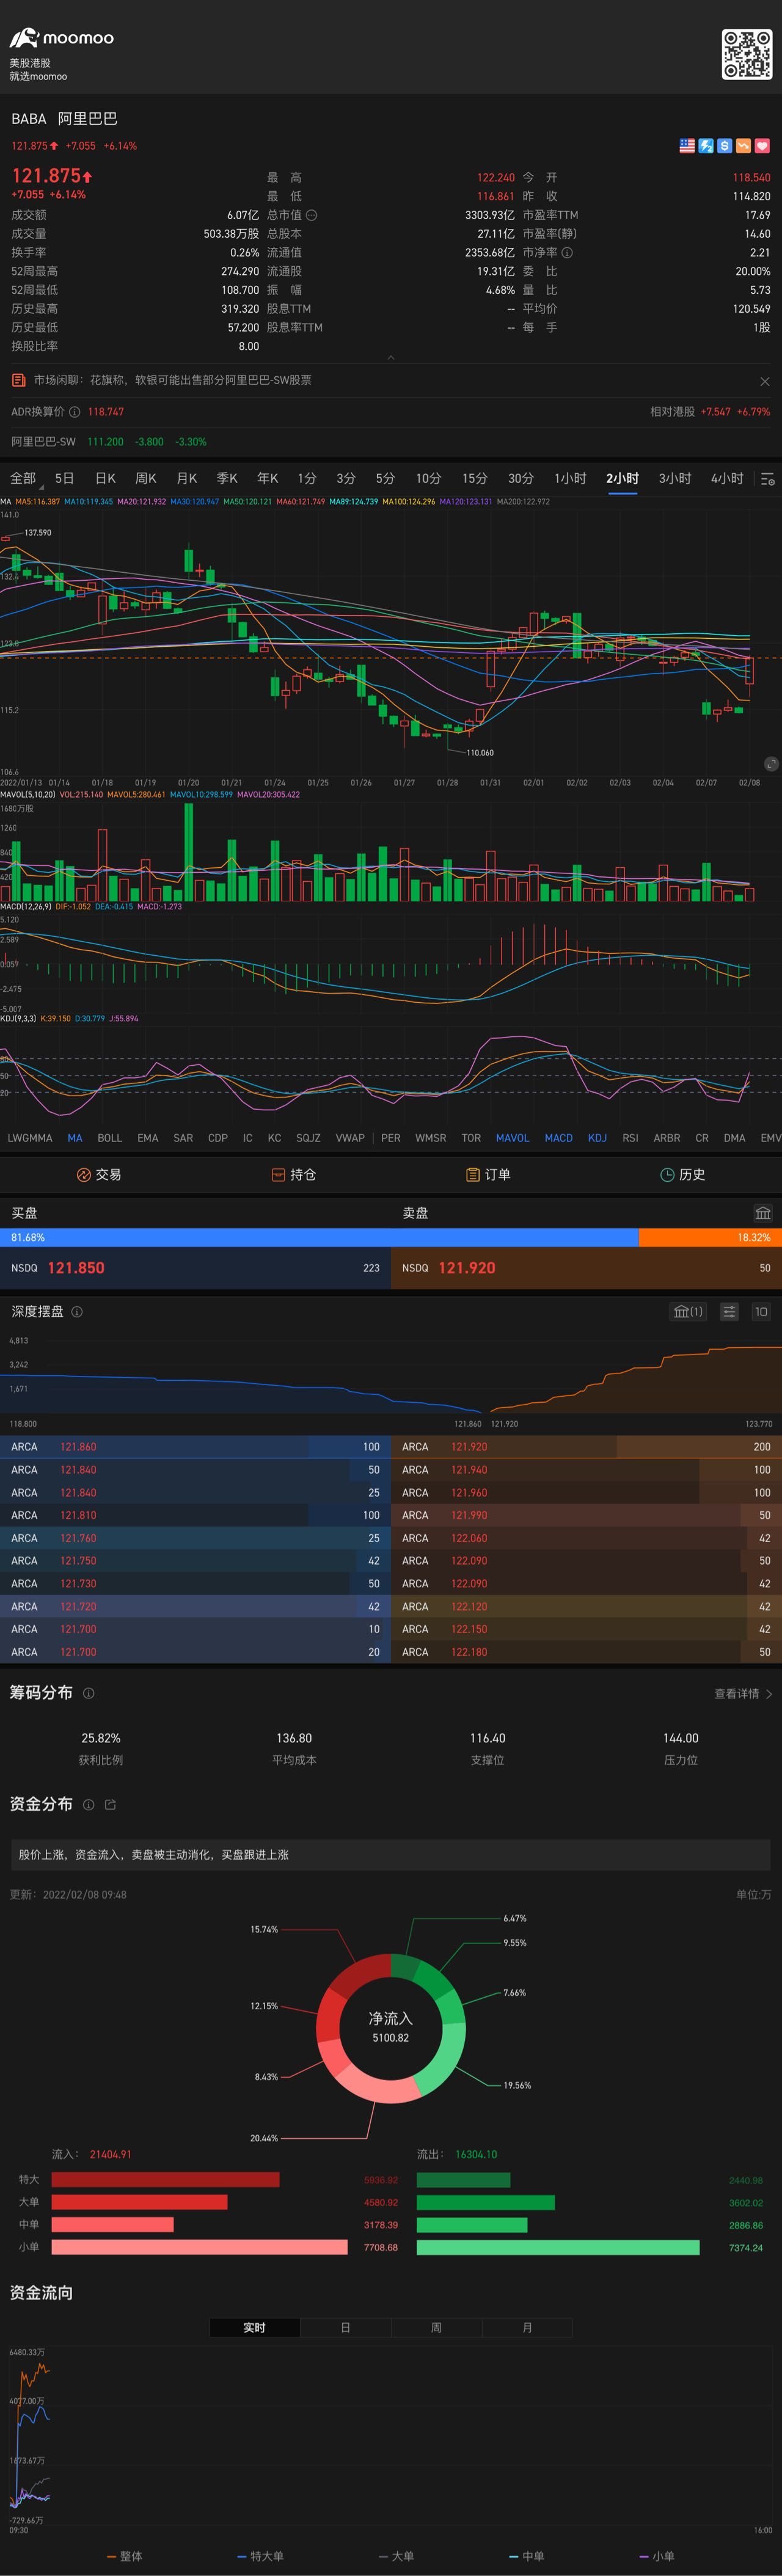Collapse the quote details panel chevron

pos(391,357)
